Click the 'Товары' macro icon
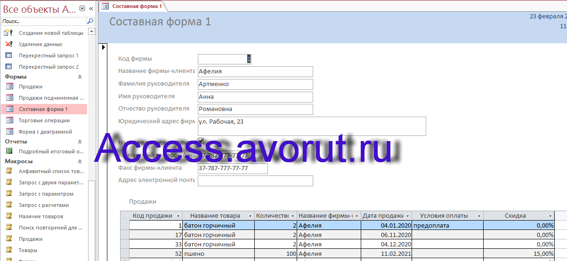This screenshot has height=261, width=567. coord(9,250)
